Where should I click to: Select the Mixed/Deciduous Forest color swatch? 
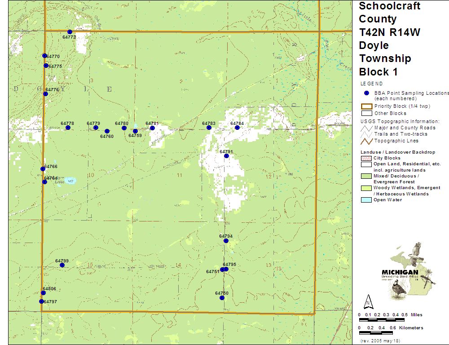366,176
